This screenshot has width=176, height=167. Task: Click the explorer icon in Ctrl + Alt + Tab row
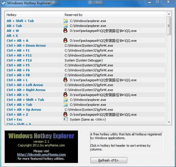[x=66, y=105]
